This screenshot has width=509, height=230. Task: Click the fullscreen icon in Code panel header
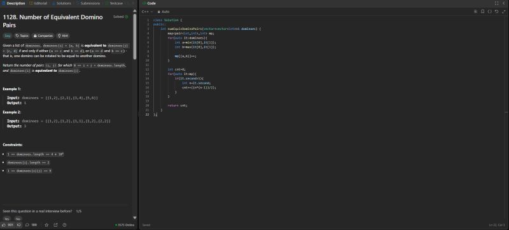(496, 3)
